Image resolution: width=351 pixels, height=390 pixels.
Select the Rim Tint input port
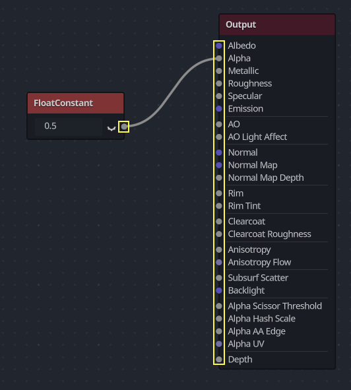coord(219,206)
